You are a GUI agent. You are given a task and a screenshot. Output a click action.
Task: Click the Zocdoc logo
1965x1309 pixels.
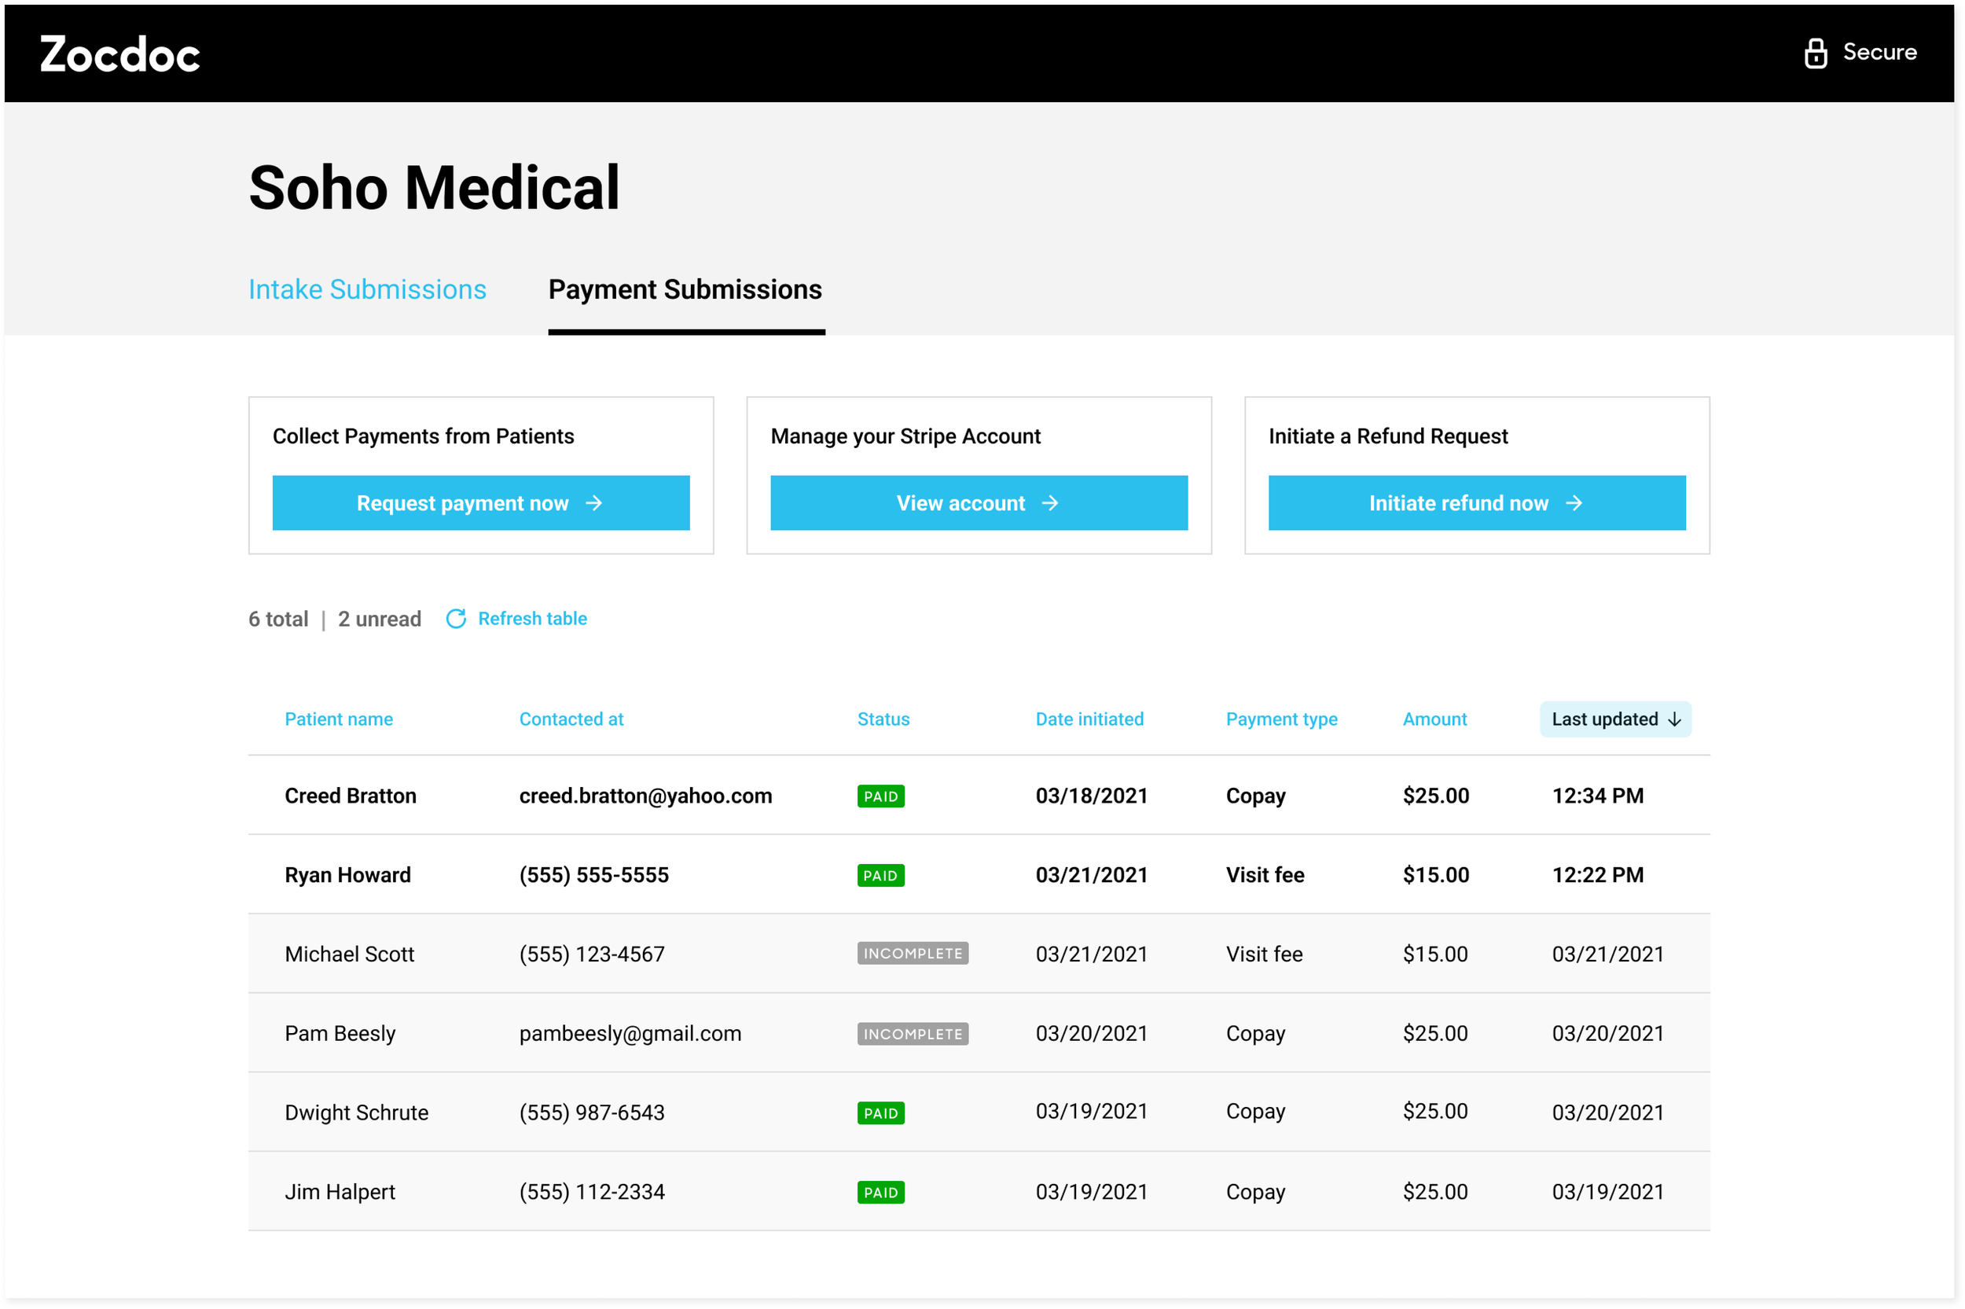click(x=120, y=53)
